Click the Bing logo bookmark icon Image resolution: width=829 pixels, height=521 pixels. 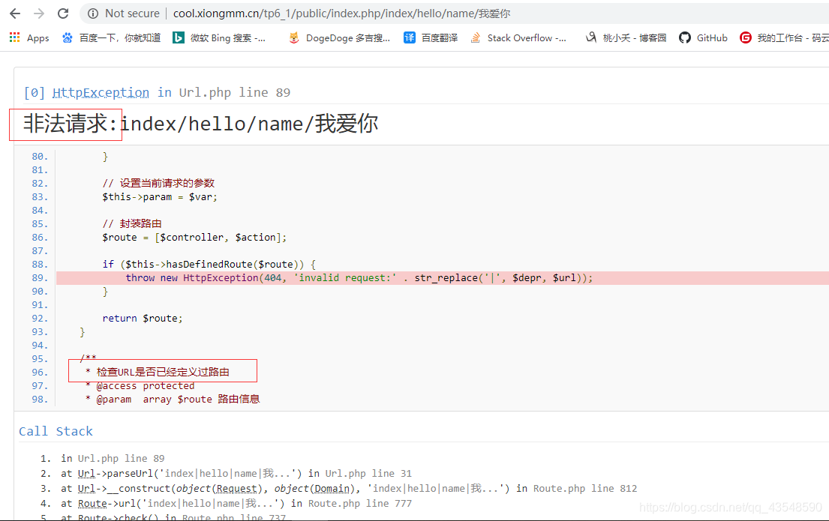click(x=178, y=37)
